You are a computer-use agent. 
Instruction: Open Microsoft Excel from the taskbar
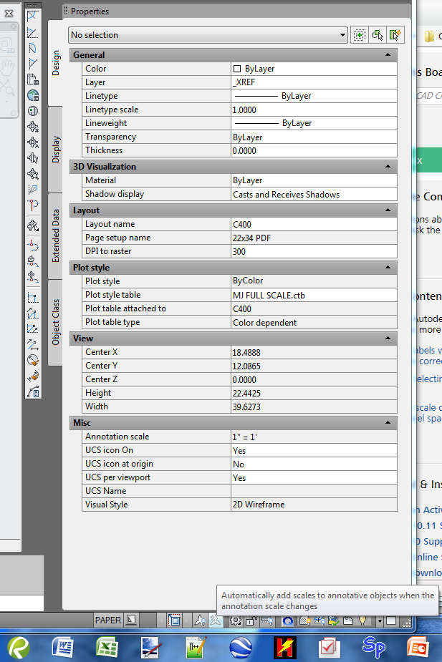point(107,647)
